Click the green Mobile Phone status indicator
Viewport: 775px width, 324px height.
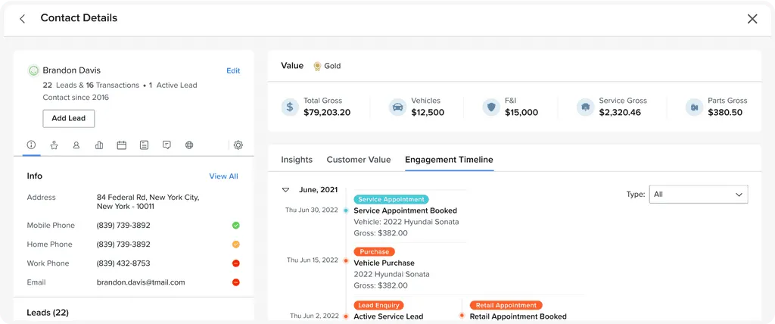[x=235, y=226]
